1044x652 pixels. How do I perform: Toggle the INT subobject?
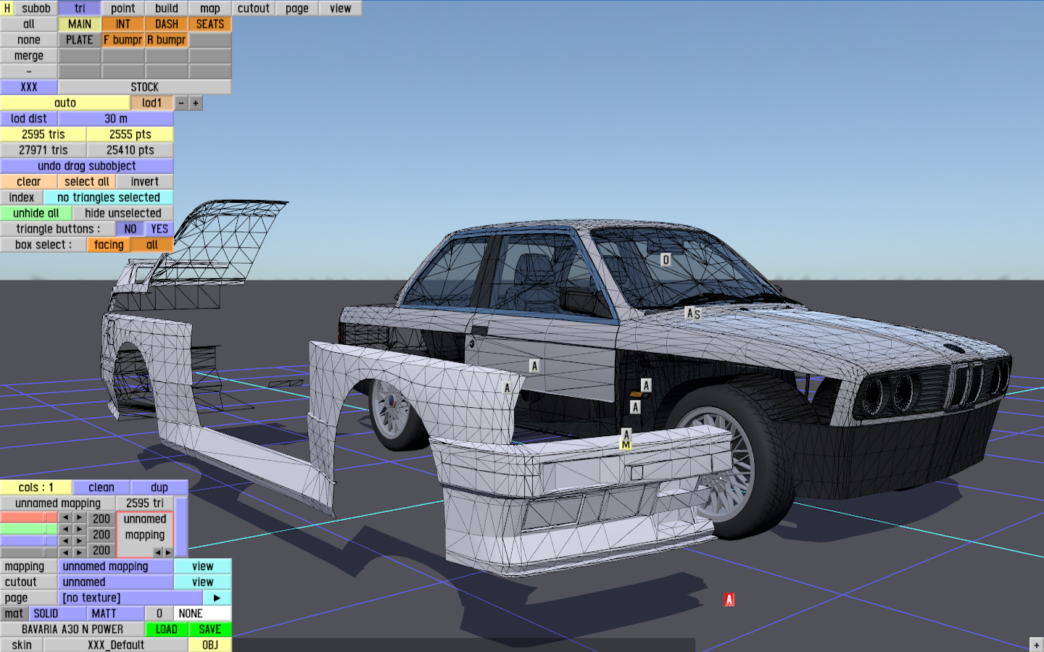click(x=123, y=24)
